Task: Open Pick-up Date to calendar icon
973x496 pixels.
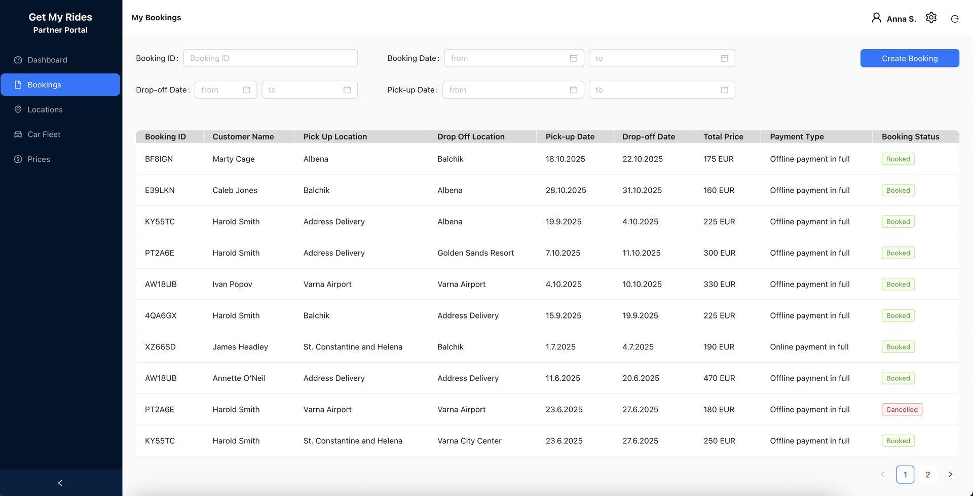Action: point(725,90)
